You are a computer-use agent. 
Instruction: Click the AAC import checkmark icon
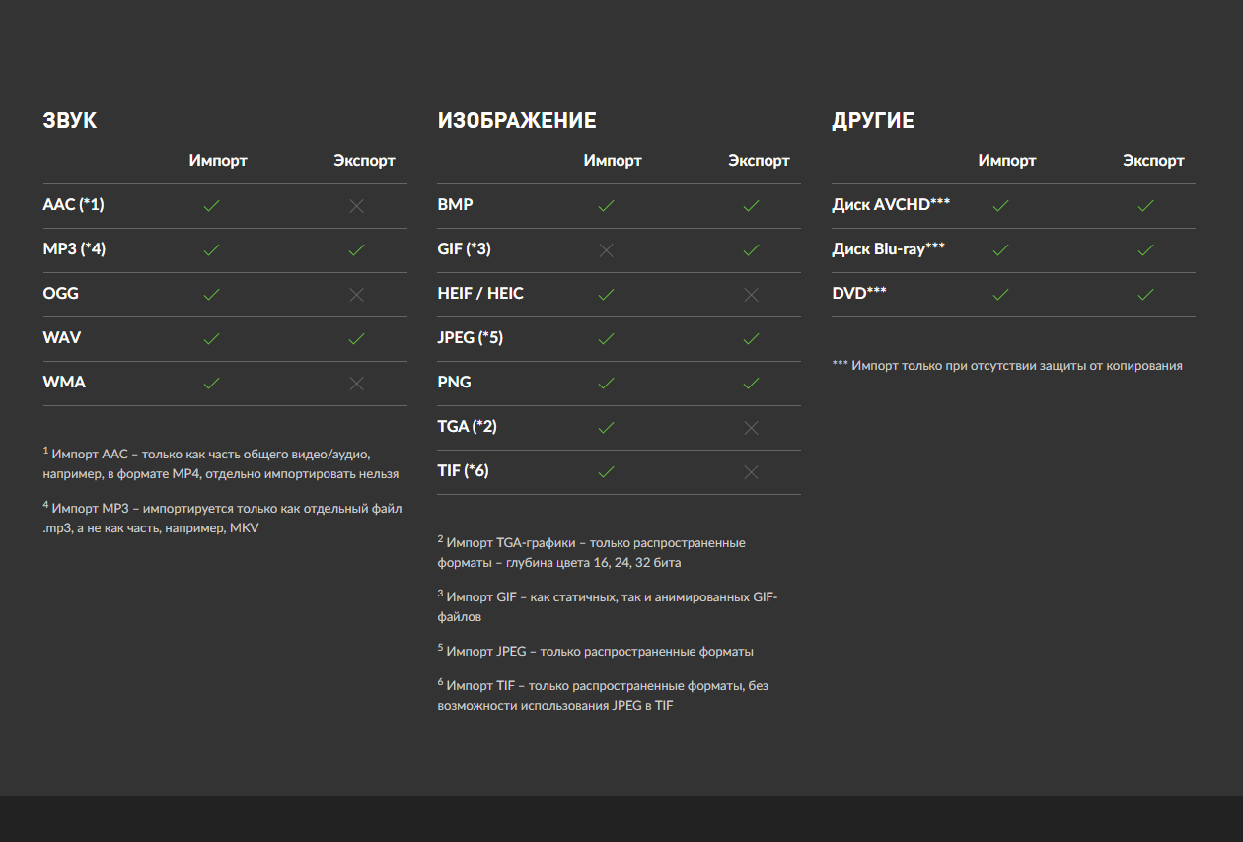(x=211, y=206)
